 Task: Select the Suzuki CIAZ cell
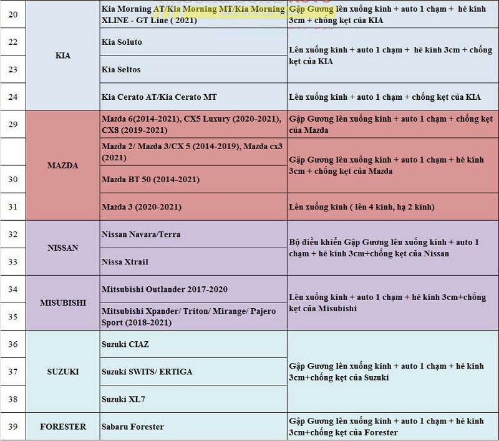[193, 344]
